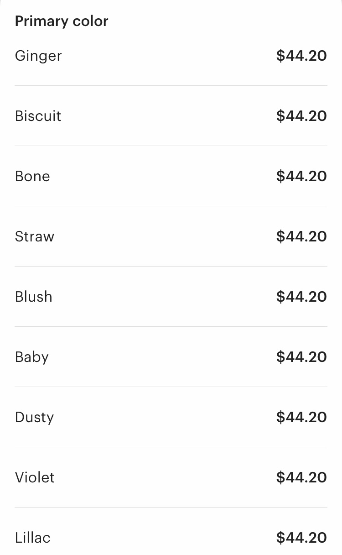Click the Lillac row's $44.20 price

click(x=301, y=538)
